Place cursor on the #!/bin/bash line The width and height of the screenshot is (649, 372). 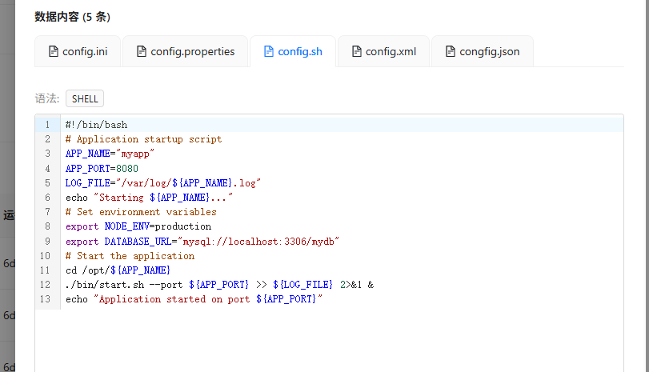point(96,125)
